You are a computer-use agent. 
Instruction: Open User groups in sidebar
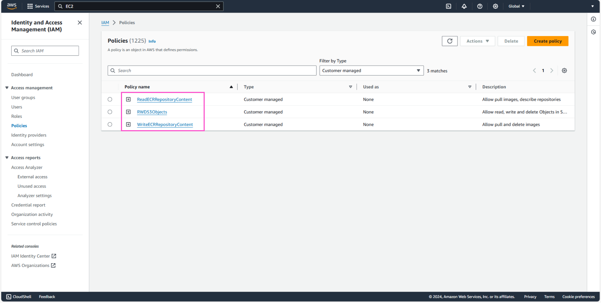(x=23, y=98)
